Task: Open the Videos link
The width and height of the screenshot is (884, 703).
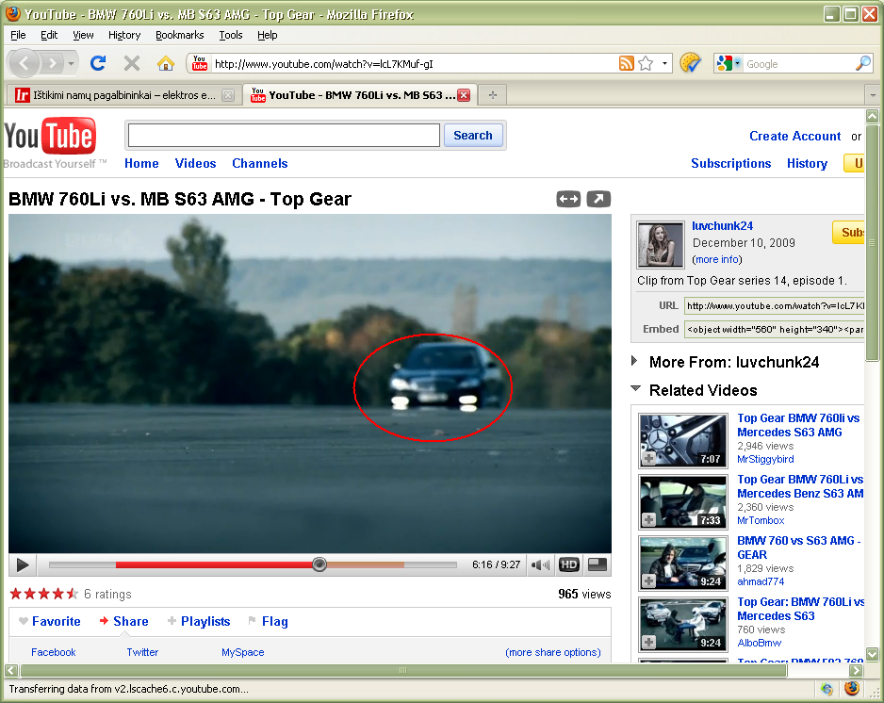Action: pos(196,163)
